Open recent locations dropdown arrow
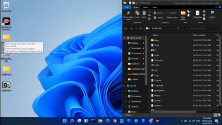Viewport: 222px width, 125px height. click(x=136, y=28)
